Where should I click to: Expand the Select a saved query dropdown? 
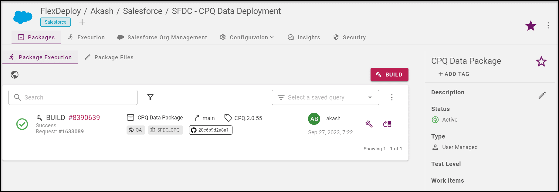(325, 97)
